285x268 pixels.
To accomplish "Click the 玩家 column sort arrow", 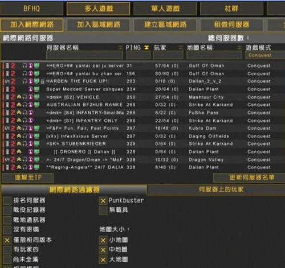I will [181, 48].
